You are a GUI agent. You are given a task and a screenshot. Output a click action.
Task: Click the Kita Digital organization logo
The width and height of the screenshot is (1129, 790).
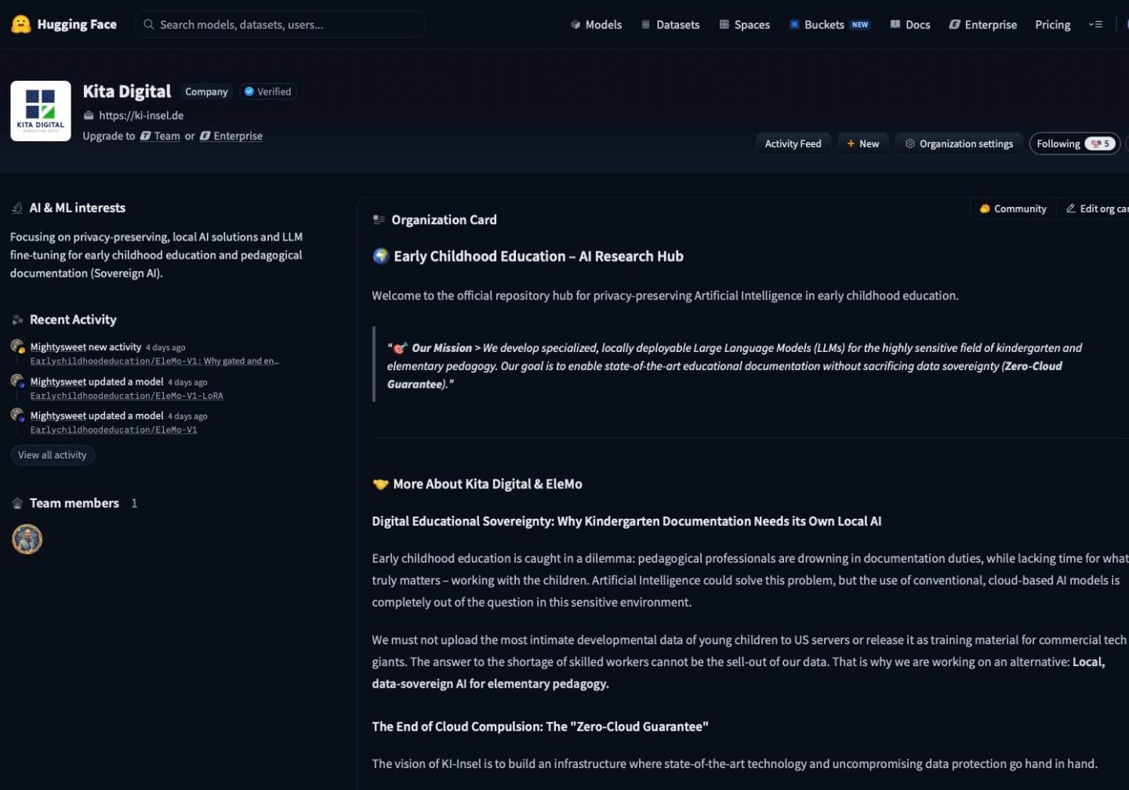coord(41,111)
